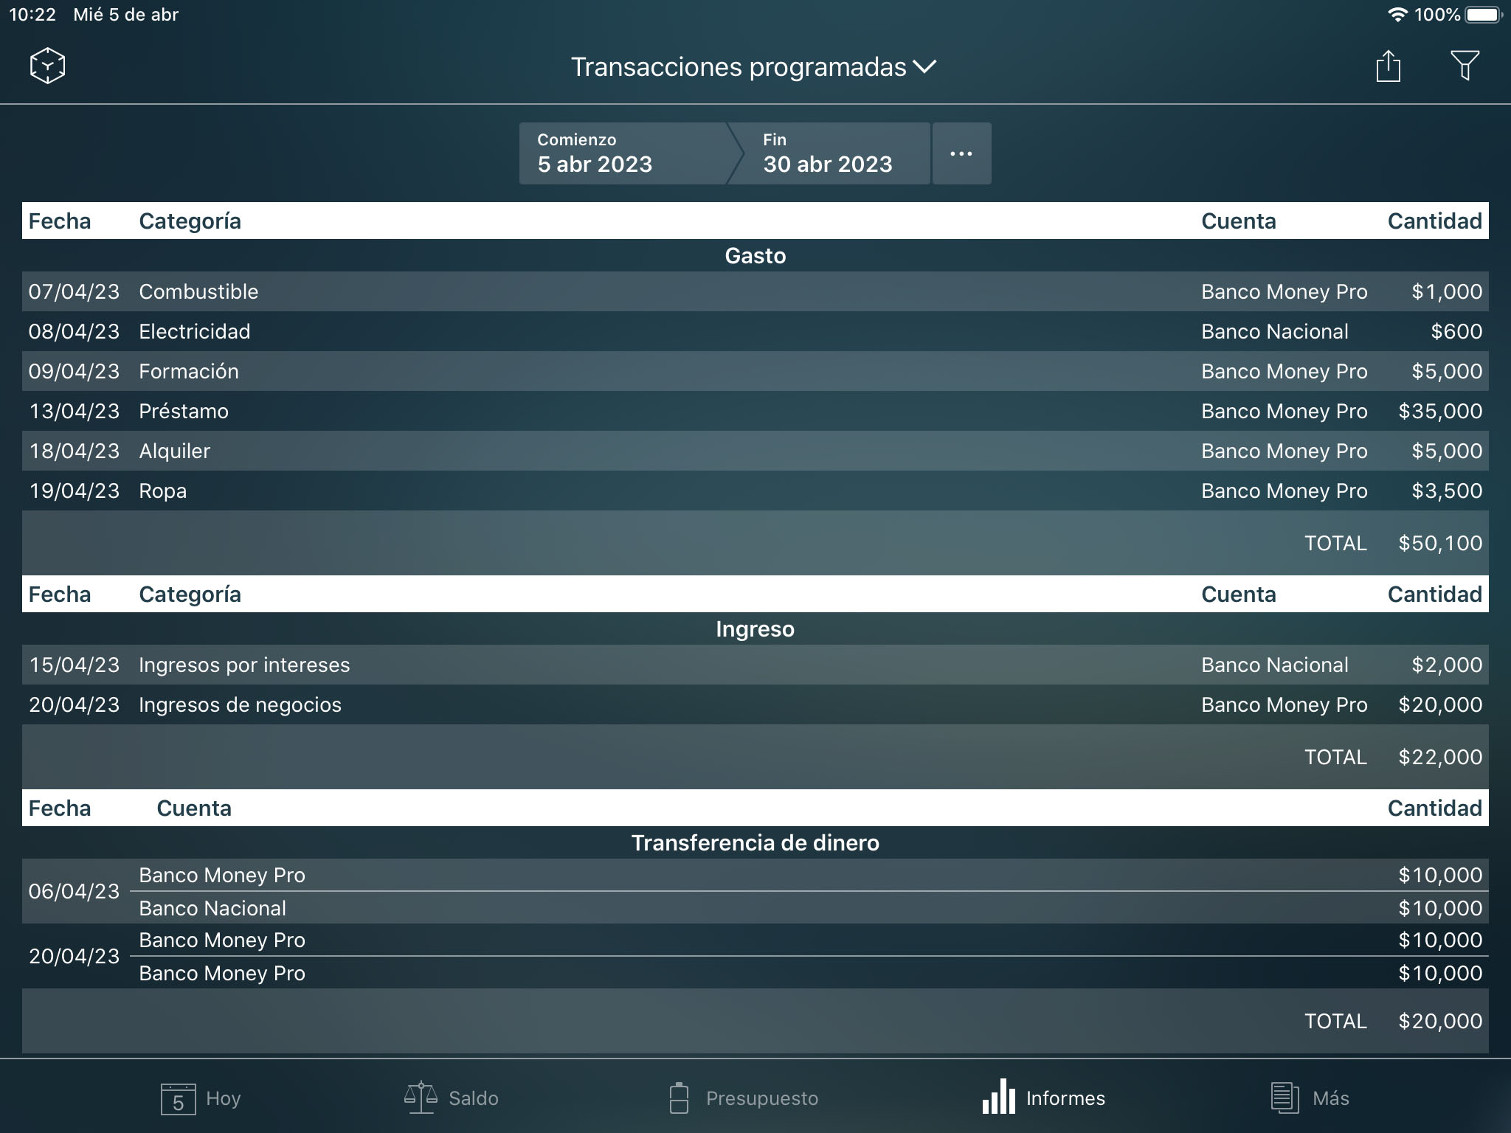Select the Hoy calendar icon
The width and height of the screenshot is (1511, 1133).
179,1098
